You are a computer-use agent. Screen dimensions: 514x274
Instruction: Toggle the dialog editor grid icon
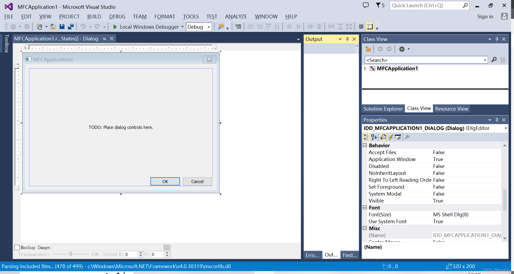(361, 27)
